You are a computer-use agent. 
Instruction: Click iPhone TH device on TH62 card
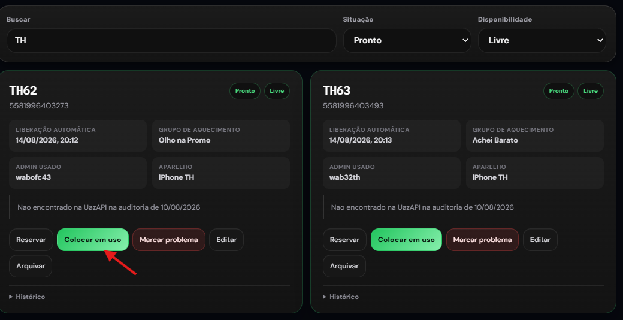[x=176, y=177]
